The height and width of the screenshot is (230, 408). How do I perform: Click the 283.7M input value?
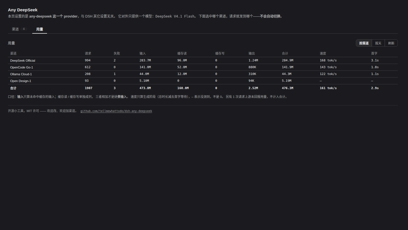coord(145,60)
